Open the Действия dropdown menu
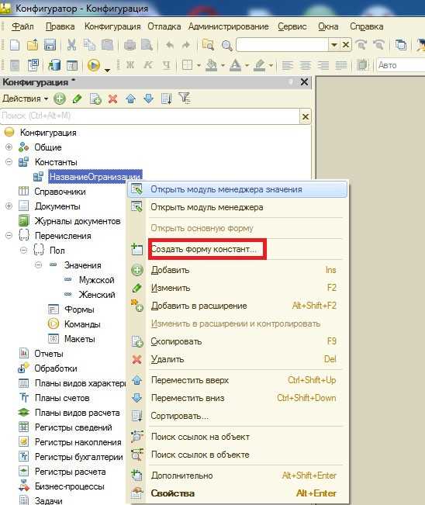 25,99
